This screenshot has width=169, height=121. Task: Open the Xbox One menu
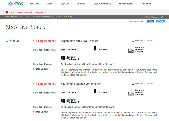point(35,4)
